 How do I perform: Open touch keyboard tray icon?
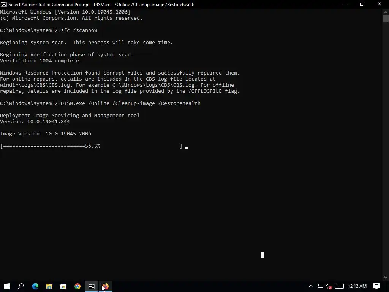coord(339,286)
